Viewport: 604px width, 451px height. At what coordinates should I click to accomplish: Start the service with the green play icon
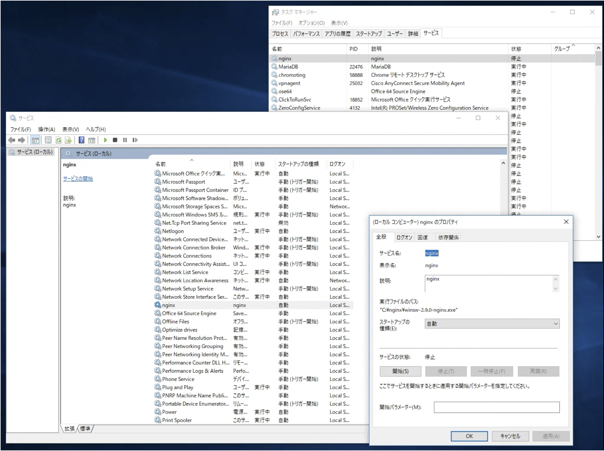click(x=105, y=140)
